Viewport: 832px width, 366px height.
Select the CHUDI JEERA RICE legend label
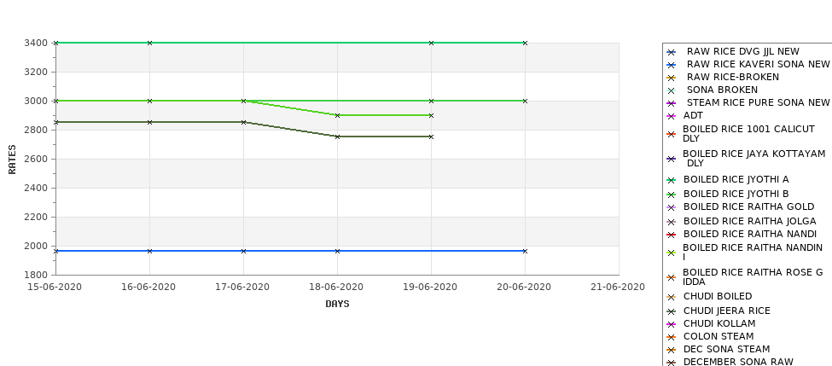[x=726, y=311]
